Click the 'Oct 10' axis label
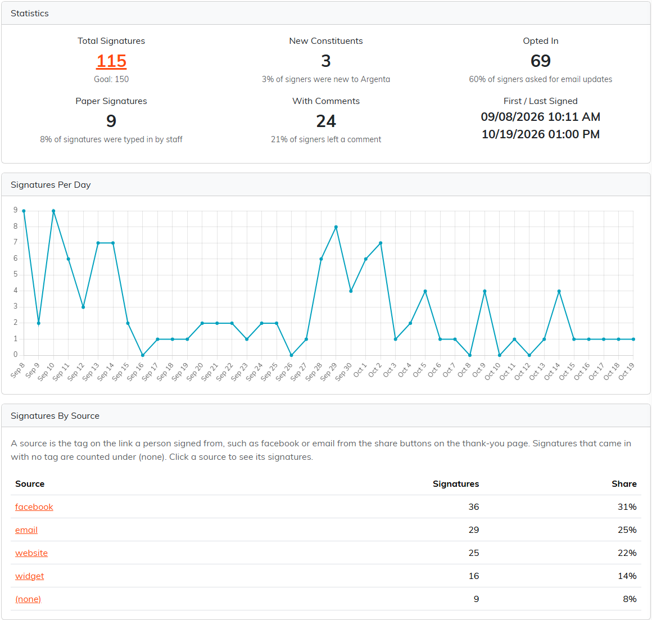This screenshot has width=652, height=620. tap(492, 372)
